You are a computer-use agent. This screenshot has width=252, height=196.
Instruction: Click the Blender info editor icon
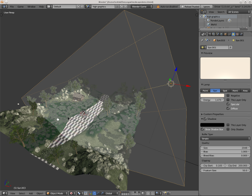[x=4, y=7]
